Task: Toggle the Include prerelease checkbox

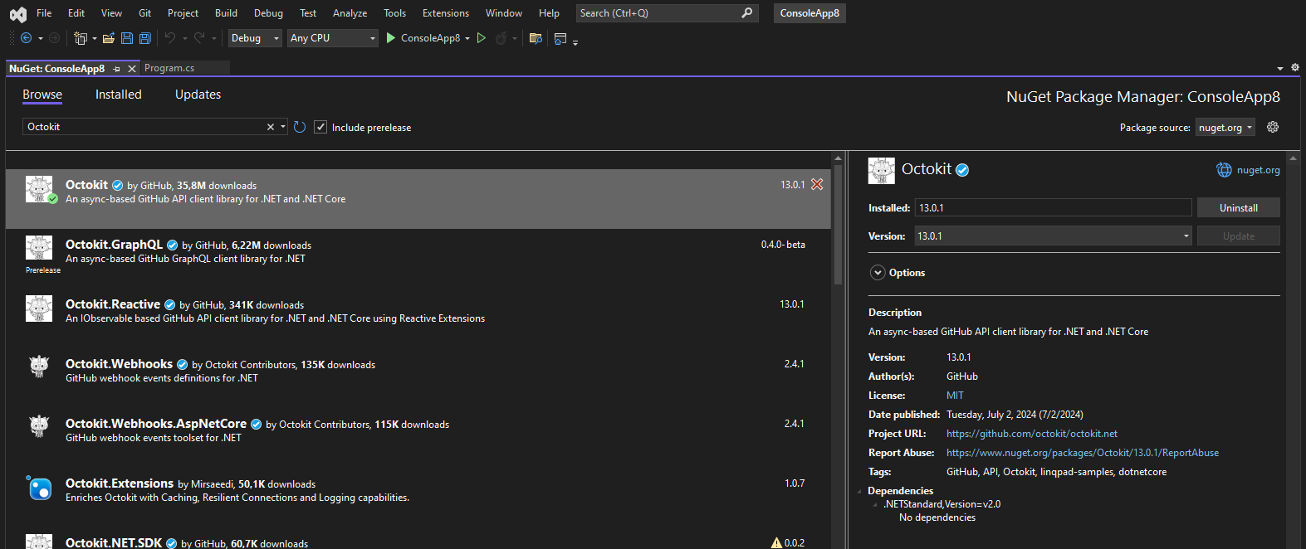Action: pyautogui.click(x=320, y=127)
